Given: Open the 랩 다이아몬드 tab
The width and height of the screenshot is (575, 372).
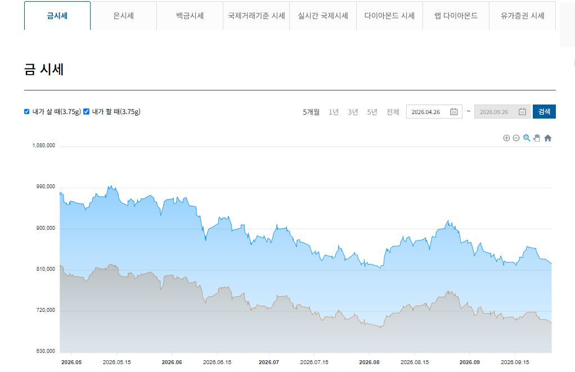Looking at the screenshot, I should [x=456, y=16].
